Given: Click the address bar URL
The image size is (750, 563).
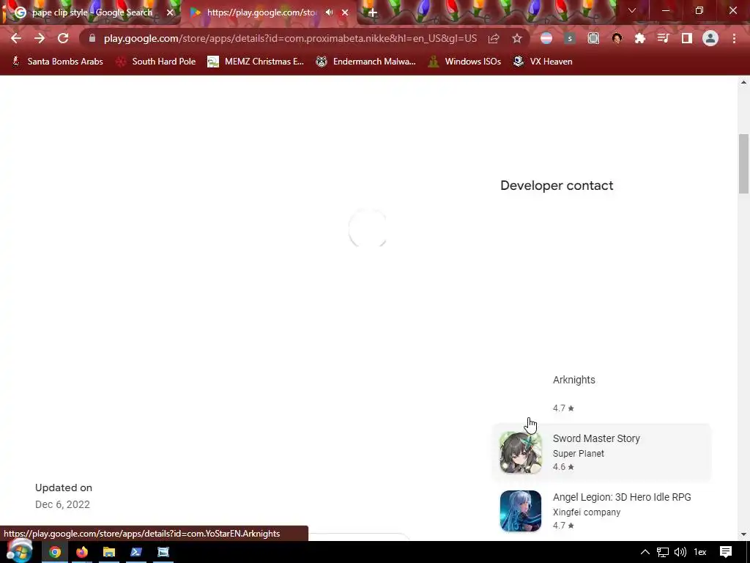Looking at the screenshot, I should tap(290, 38).
